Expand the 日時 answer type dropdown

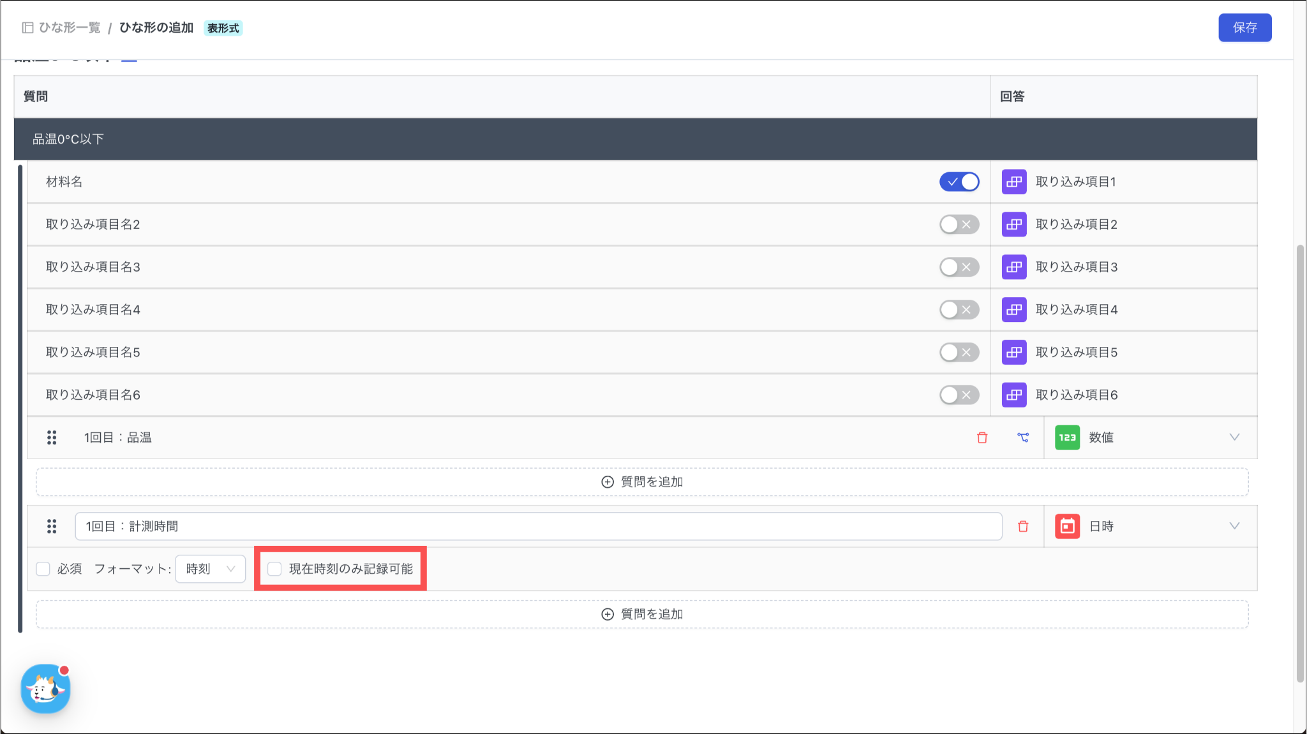point(1234,526)
